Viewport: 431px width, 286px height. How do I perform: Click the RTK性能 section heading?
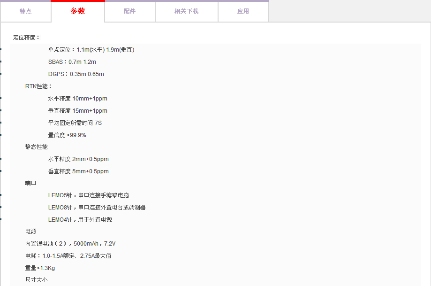click(x=38, y=86)
